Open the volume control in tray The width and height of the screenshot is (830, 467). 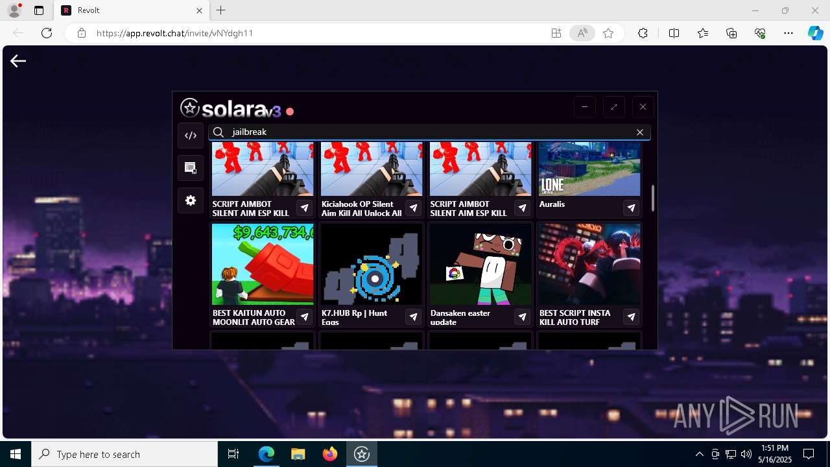click(x=746, y=454)
